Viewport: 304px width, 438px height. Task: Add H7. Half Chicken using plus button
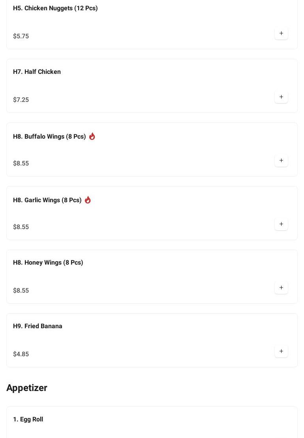click(x=281, y=97)
